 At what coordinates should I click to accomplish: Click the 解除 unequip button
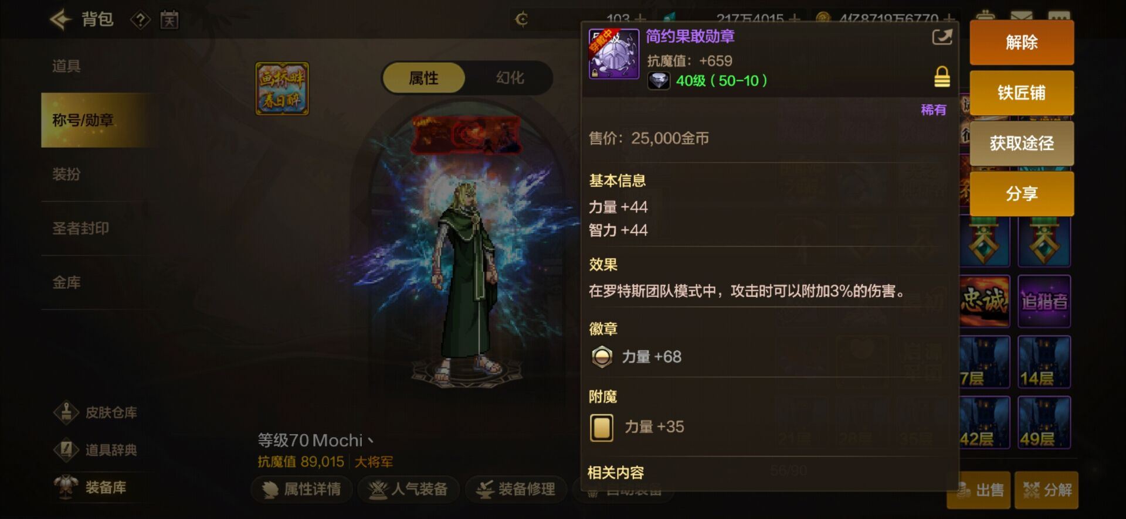coord(1022,42)
